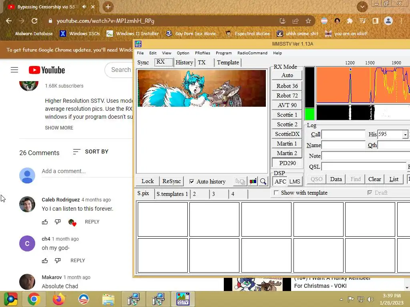Image resolution: width=410 pixels, height=307 pixels.
Task: Toggle AFC in DSP section
Action: [280, 181]
